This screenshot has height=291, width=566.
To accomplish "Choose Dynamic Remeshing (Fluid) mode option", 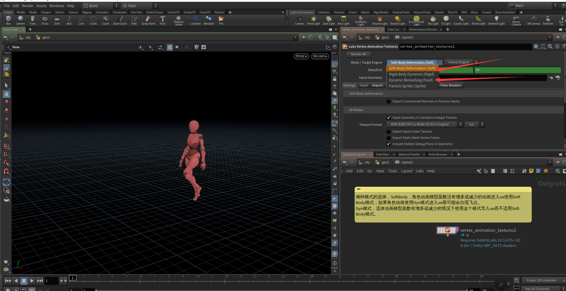I will click(x=411, y=80).
